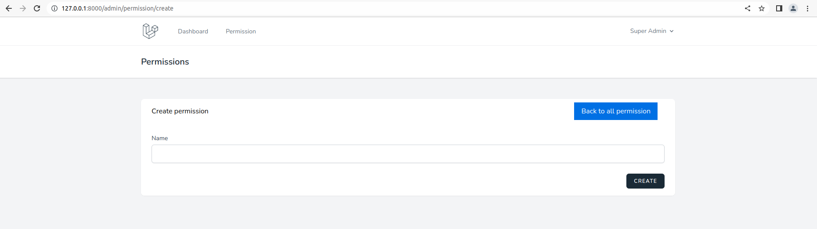
Task: Reload the current page
Action: coord(37,8)
